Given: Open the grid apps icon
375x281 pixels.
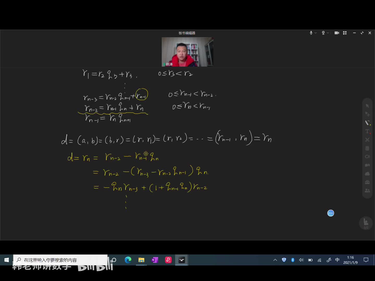Looking at the screenshot, I should coord(345,33).
